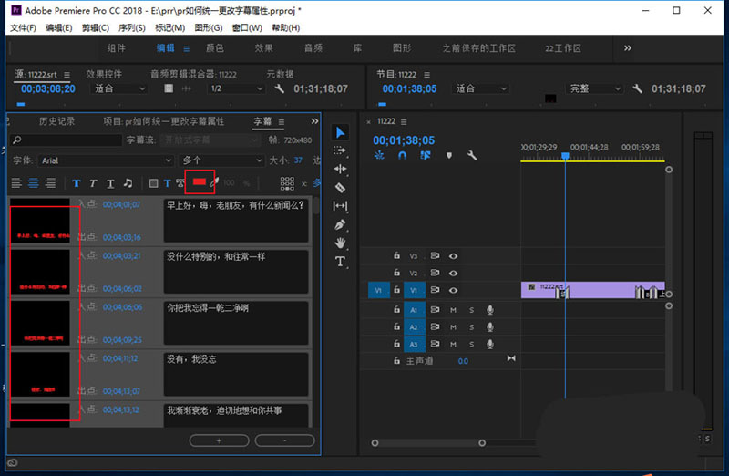Hide track V3 with eye icon
This screenshot has width=729, height=476.
tap(453, 256)
